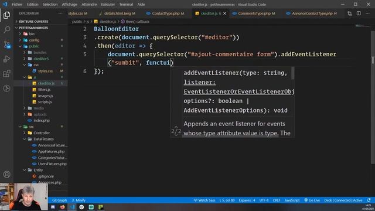Image resolution: width=375 pixels, height=211 pixels.
Task: Change the CRLF end of line setting
Action: 276,200
